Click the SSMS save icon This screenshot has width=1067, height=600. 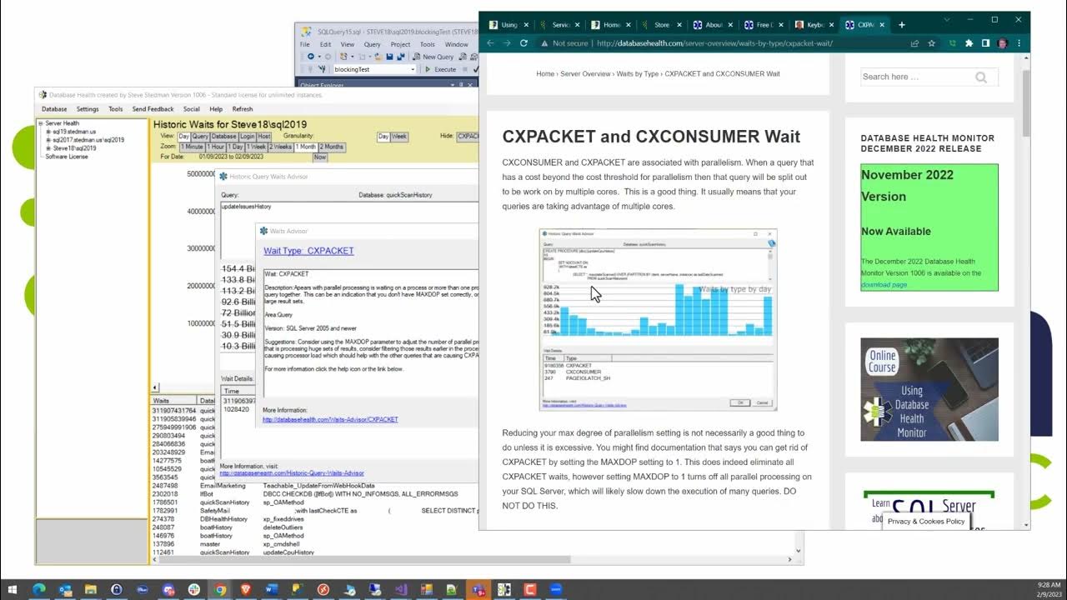point(389,57)
